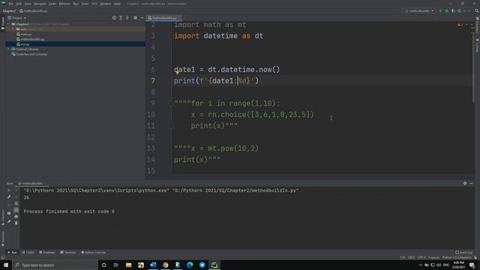The height and width of the screenshot is (270, 480).
Task: Click Expand All icon in Project panel
Action: [x=121, y=18]
